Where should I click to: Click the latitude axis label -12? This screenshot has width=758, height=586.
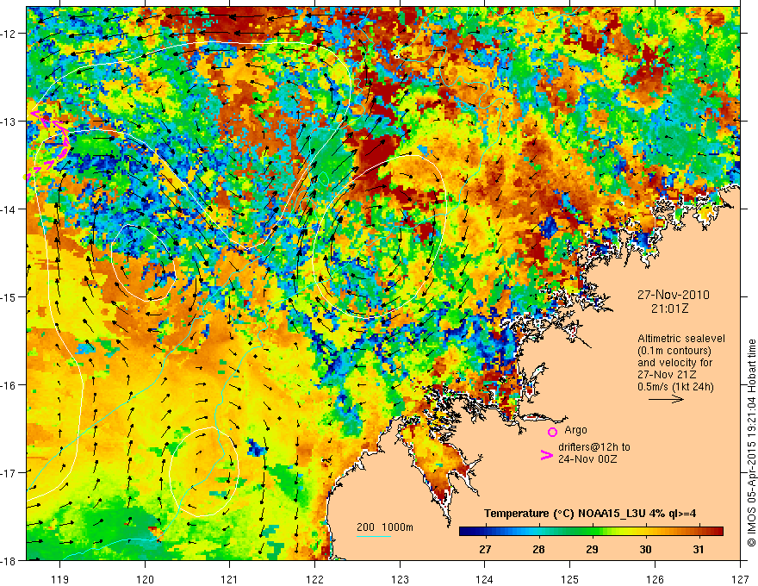point(9,34)
